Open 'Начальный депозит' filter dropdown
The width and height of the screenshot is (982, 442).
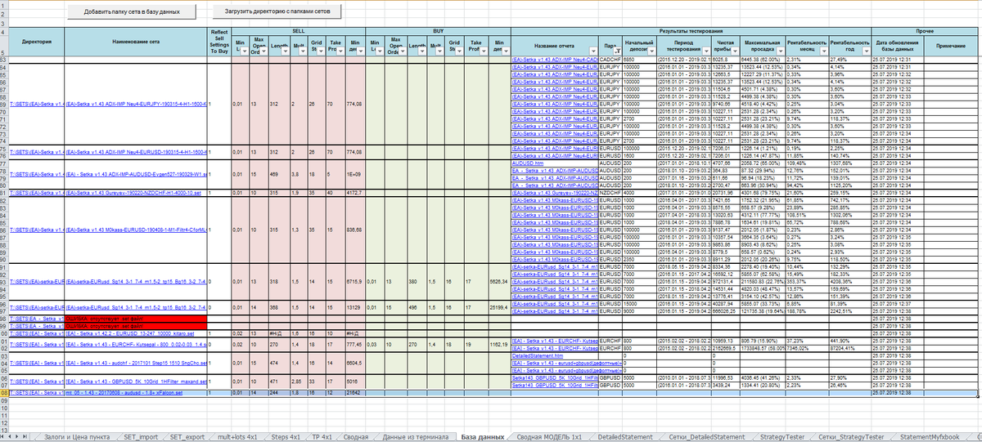coord(651,51)
